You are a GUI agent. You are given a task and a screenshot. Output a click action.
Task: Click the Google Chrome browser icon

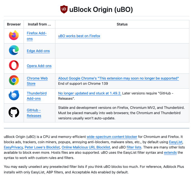click(x=14, y=80)
